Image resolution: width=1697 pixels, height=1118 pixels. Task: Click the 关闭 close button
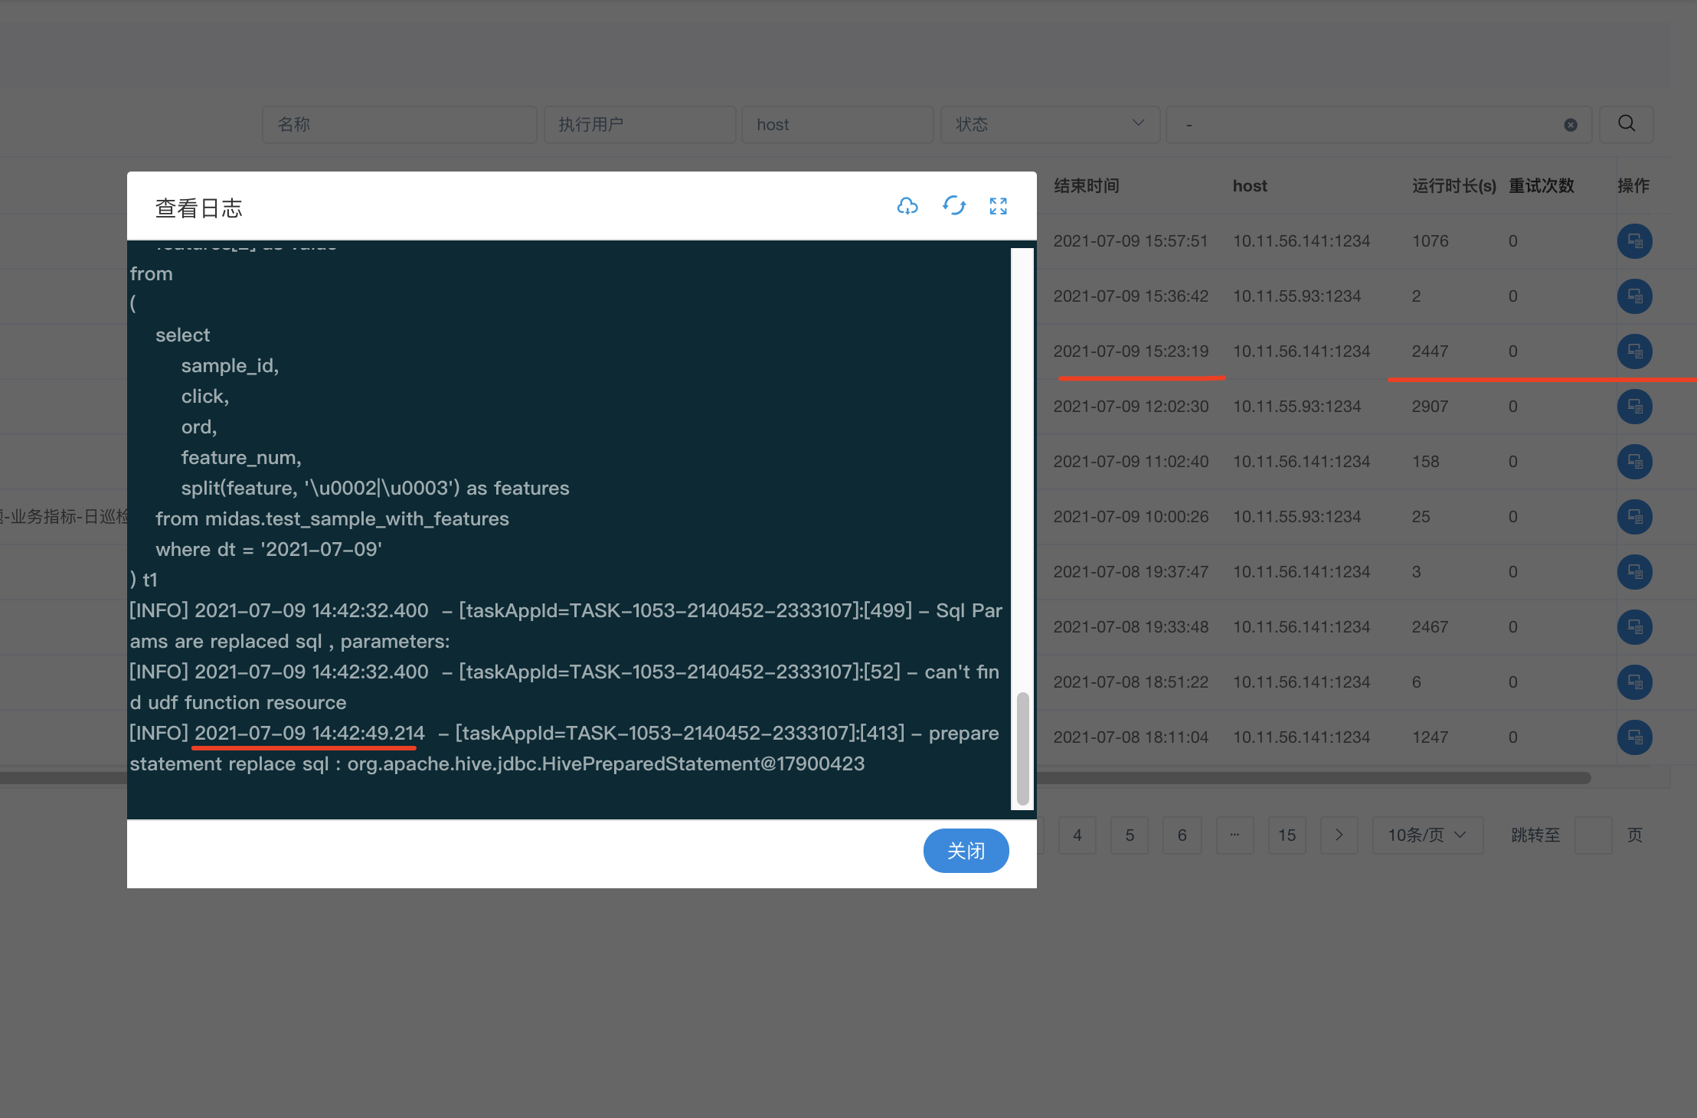click(966, 851)
